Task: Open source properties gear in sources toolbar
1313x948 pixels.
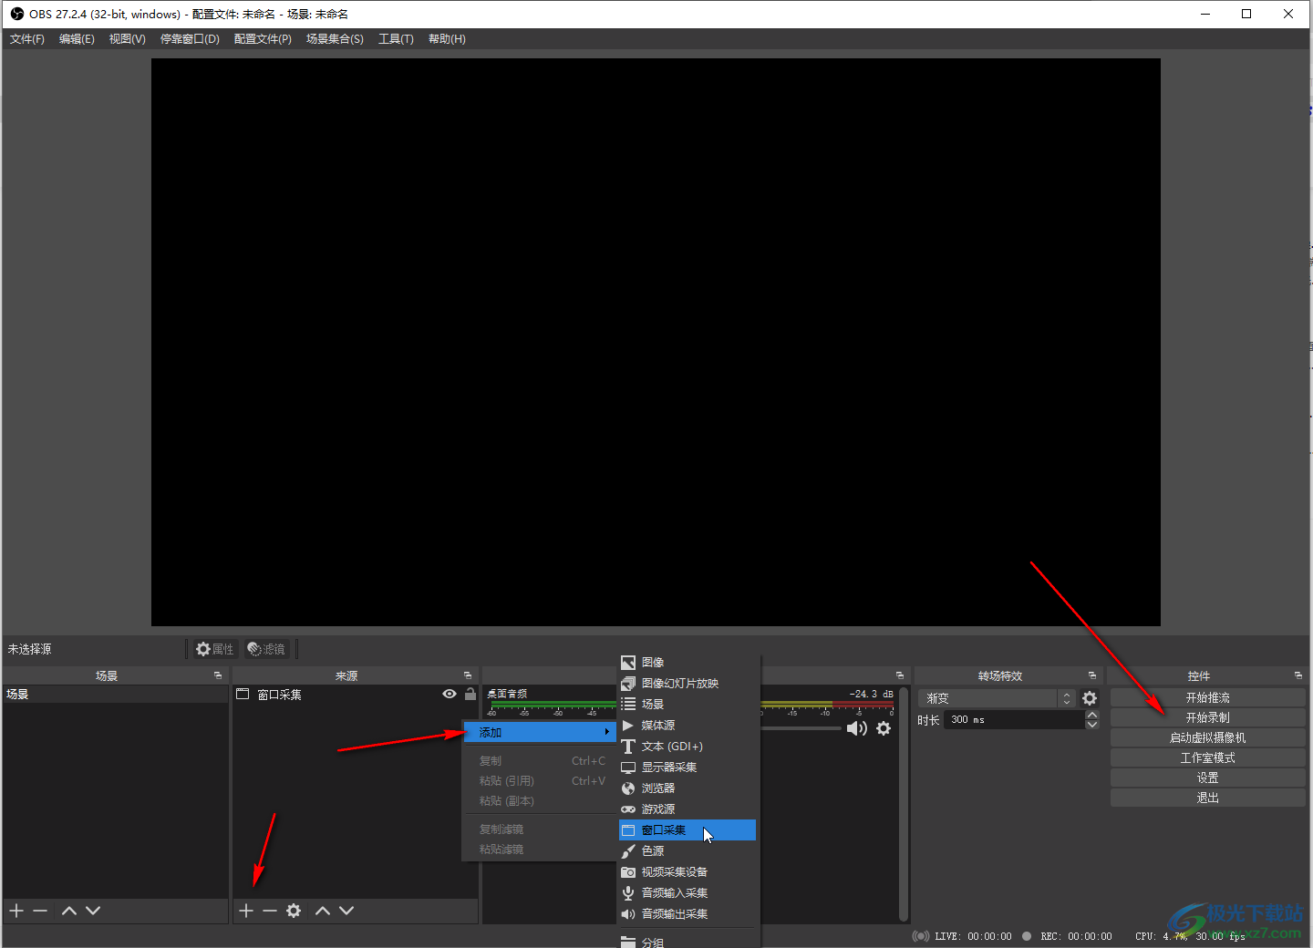Action: (x=294, y=911)
